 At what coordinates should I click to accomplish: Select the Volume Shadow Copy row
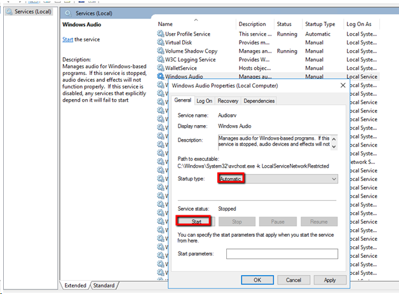click(267, 51)
